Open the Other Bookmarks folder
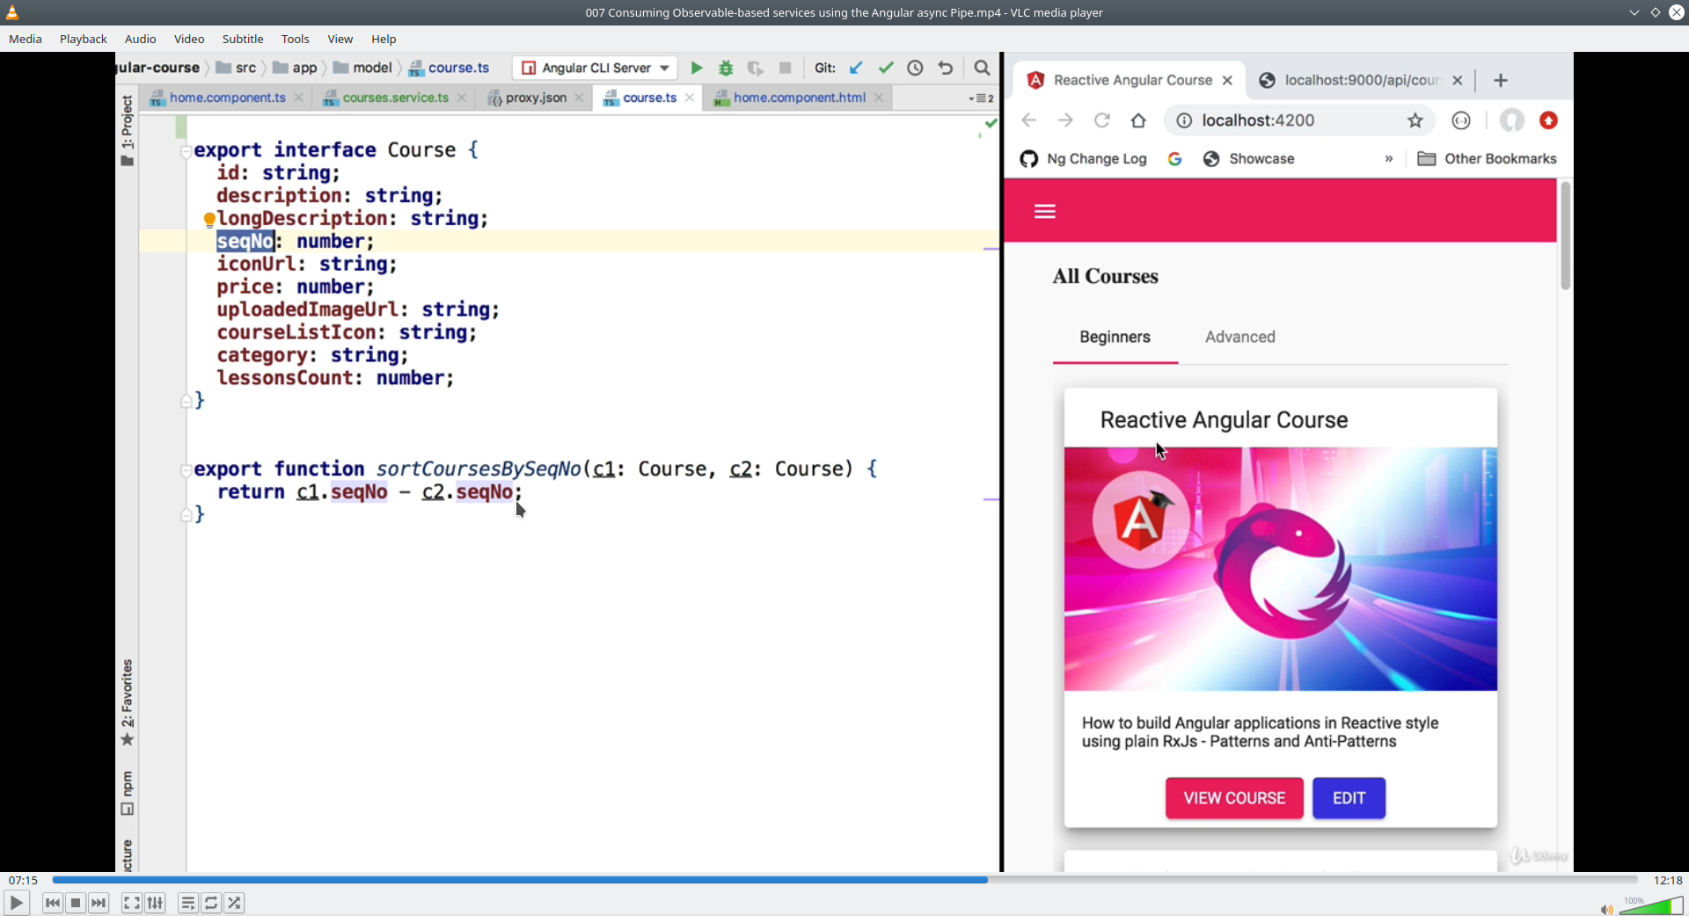Viewport: 1689px width, 916px height. pyautogui.click(x=1487, y=159)
